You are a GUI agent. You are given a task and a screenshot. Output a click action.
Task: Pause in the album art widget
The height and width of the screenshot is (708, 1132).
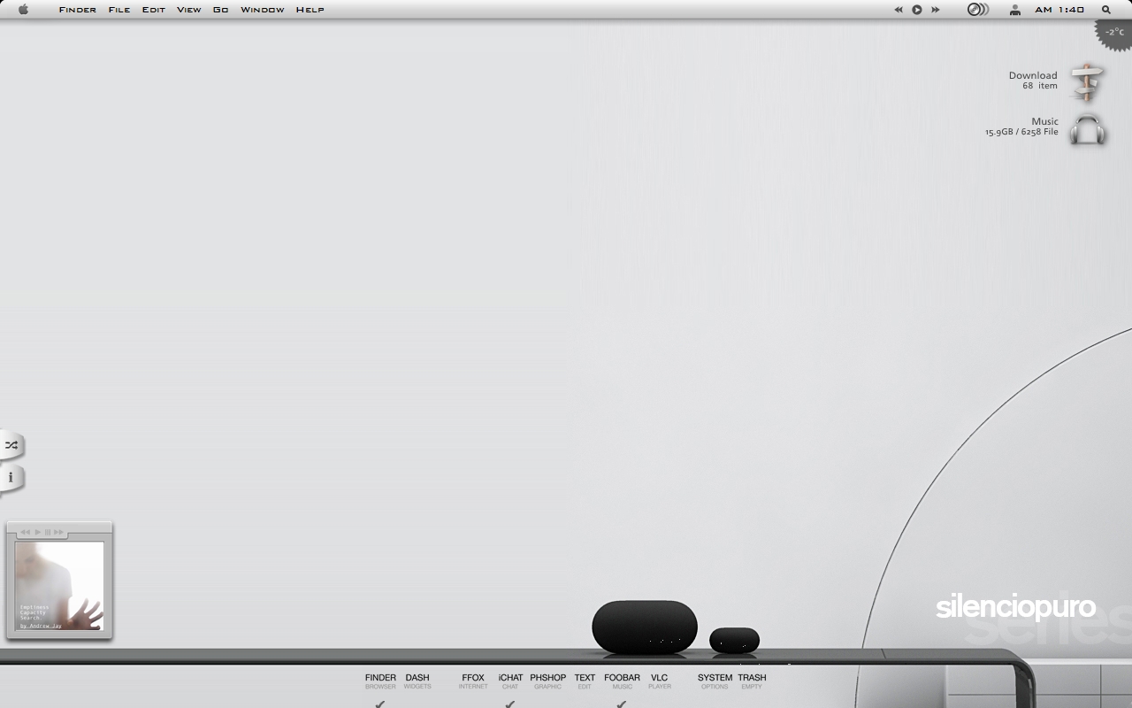pos(48,532)
